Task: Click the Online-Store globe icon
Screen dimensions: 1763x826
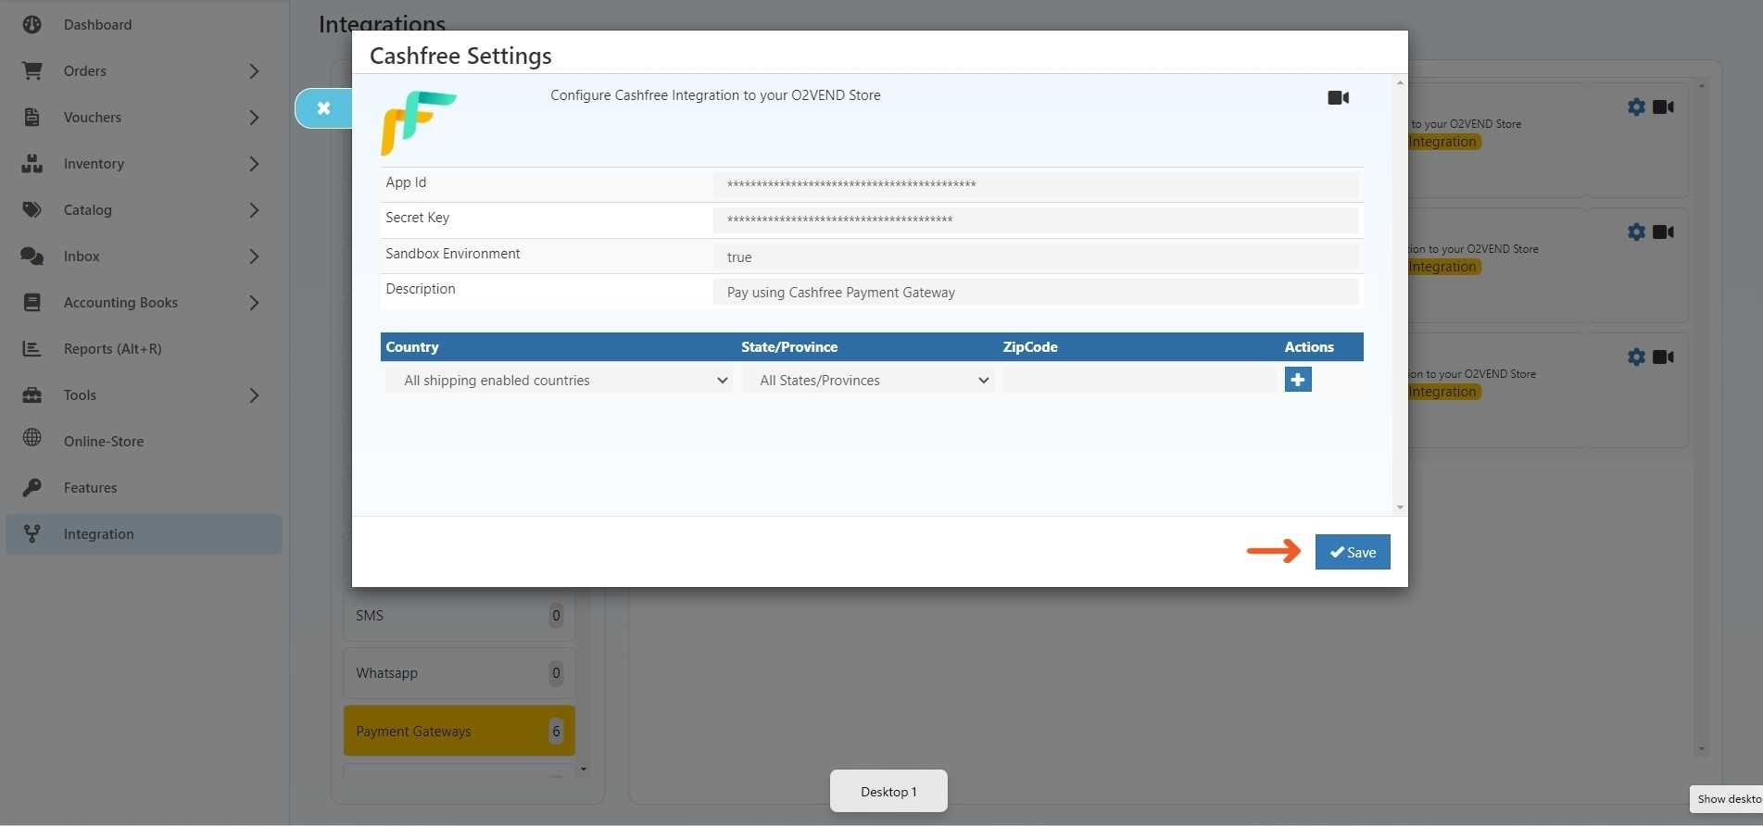Action: (x=31, y=437)
